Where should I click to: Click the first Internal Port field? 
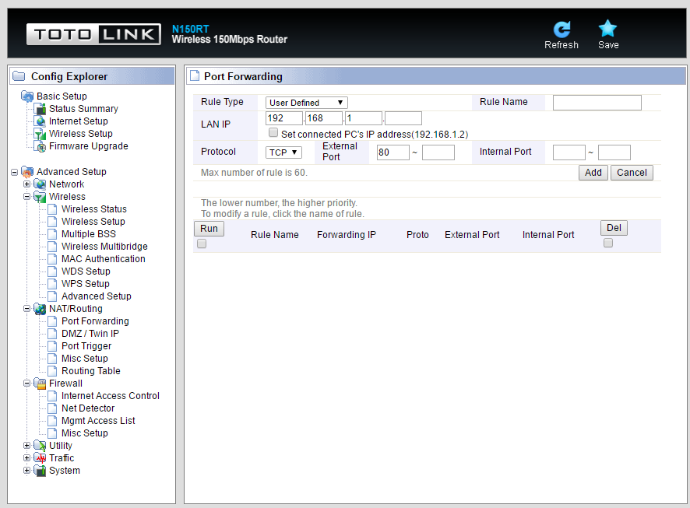pos(569,152)
